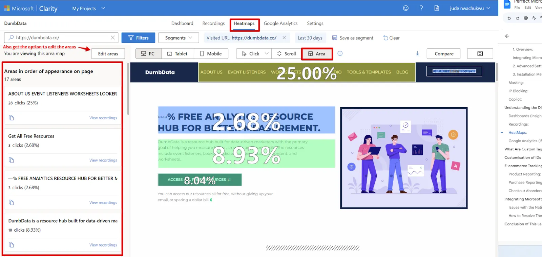Open the Heatmaps tab
Screen dimensions: 542x257
[244, 23]
